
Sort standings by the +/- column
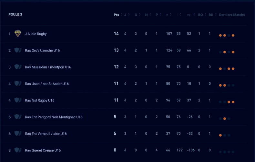190,15
